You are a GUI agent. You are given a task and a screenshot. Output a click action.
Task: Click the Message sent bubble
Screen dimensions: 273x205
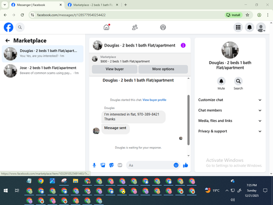pyautogui.click(x=115, y=129)
